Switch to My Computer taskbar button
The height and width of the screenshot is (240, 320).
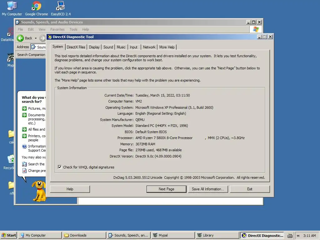(x=40, y=235)
